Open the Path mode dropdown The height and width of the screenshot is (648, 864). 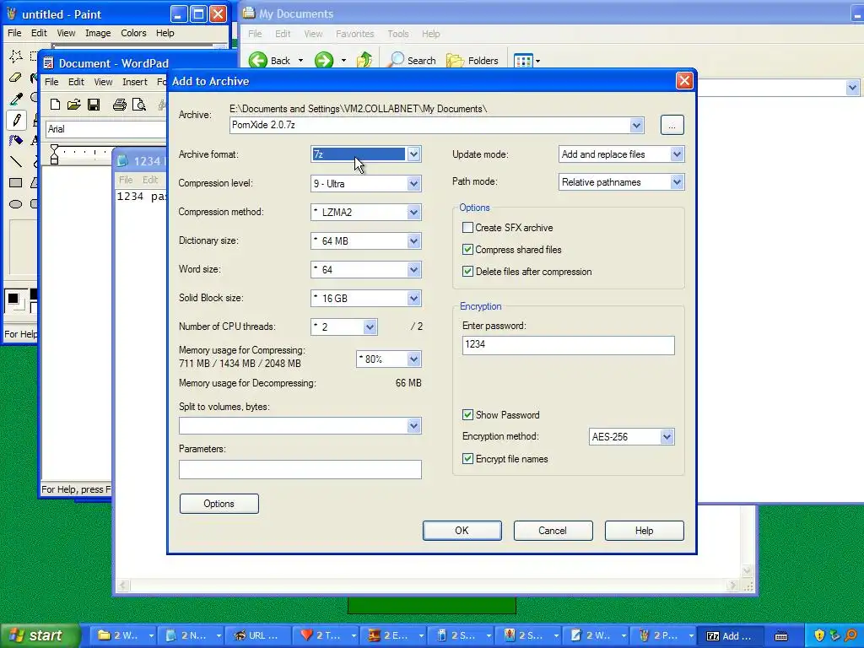(678, 182)
